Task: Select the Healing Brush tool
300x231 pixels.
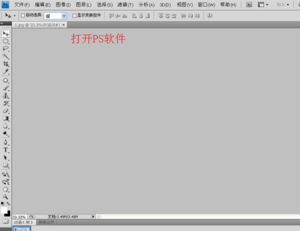Action: 5,80
